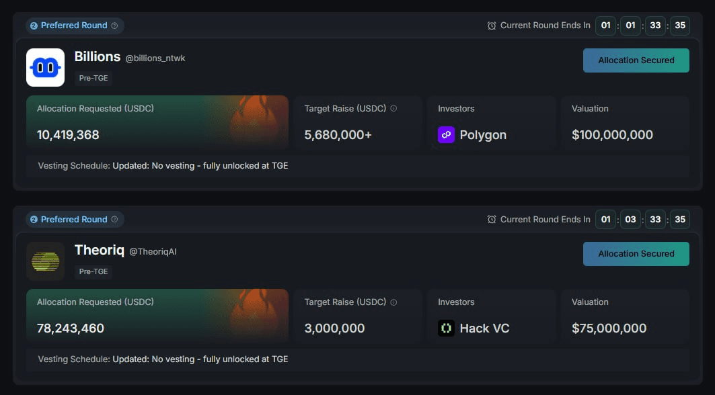Click Current Round Ends In label for Billions
This screenshot has height=395, width=715.
pos(545,26)
